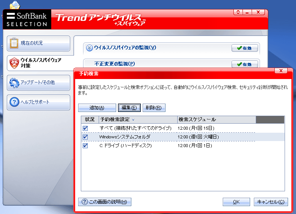
Task: Click the キャンセル(C) button
Action: pos(271,202)
